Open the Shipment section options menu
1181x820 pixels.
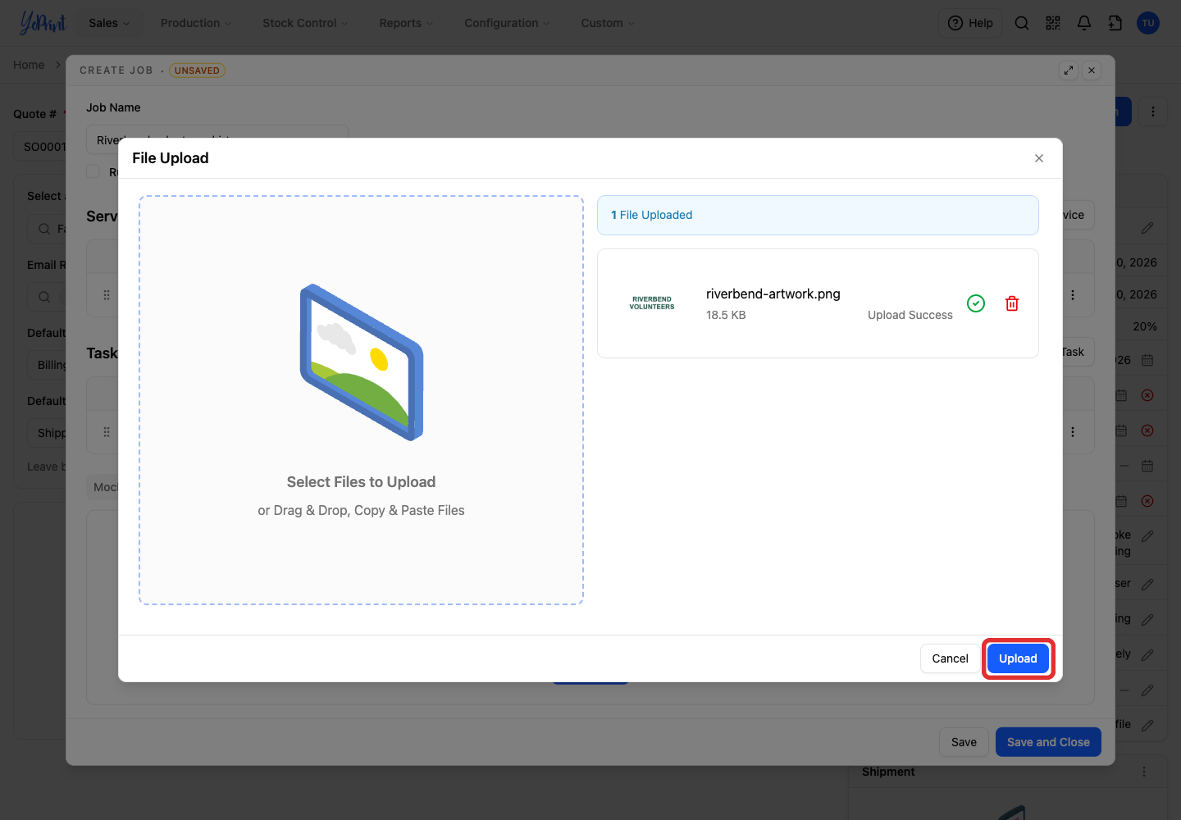[1144, 772]
